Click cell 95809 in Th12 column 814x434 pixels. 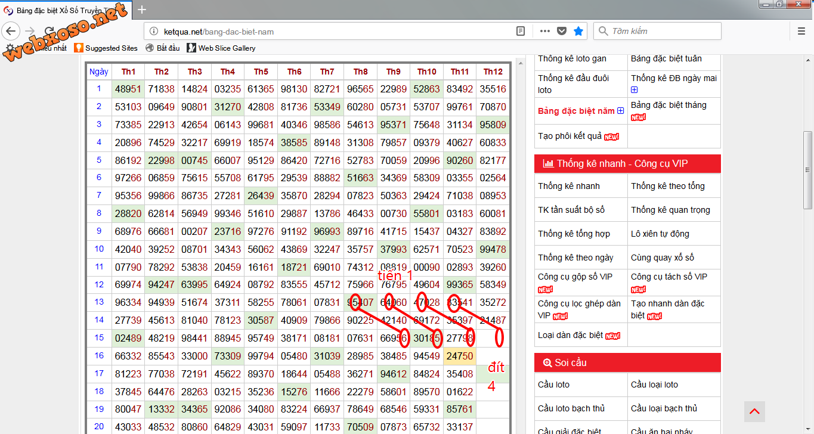point(493,125)
